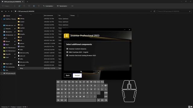Switch to large thumbnails view icon in status bar

point(191,107)
